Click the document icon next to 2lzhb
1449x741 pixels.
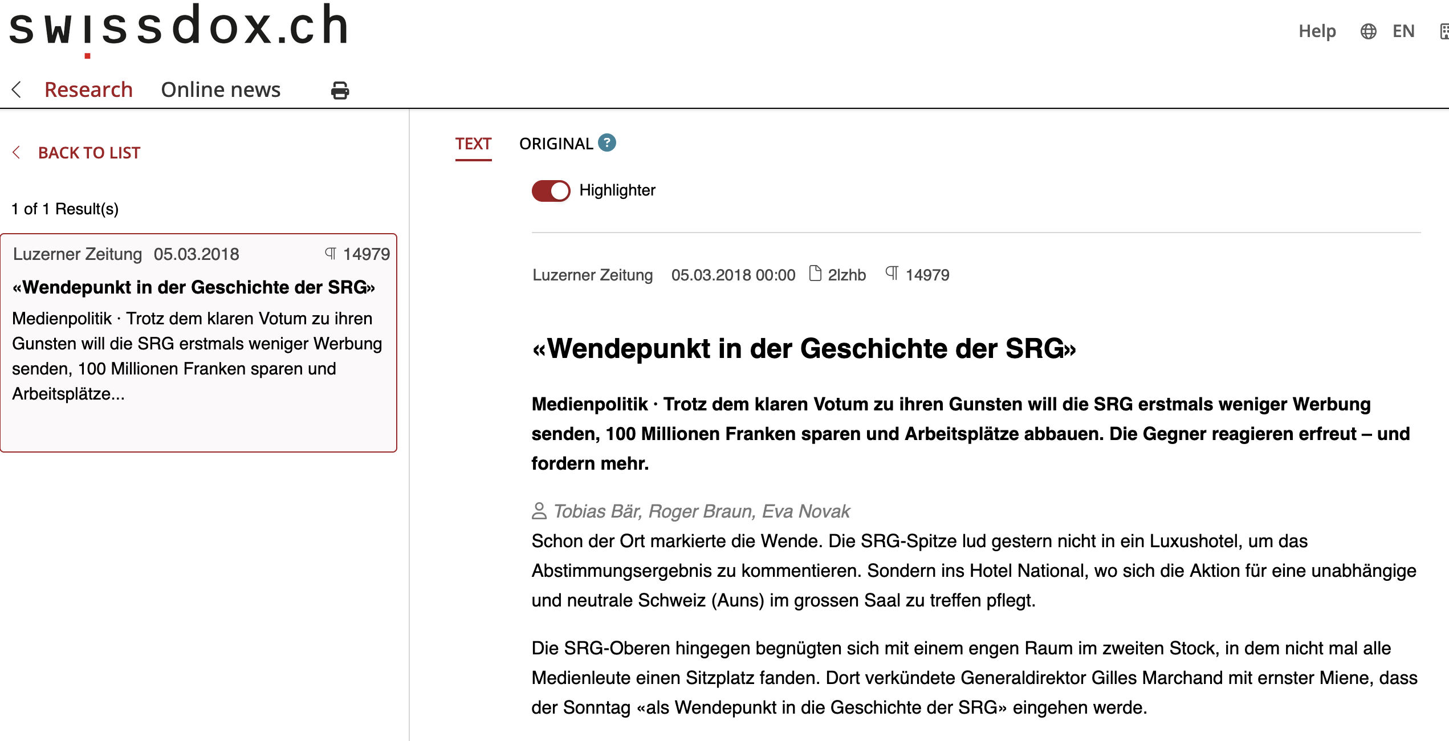point(815,274)
